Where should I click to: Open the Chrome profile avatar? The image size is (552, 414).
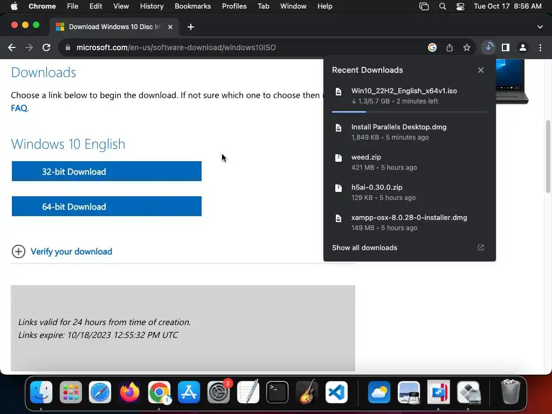pyautogui.click(x=523, y=47)
